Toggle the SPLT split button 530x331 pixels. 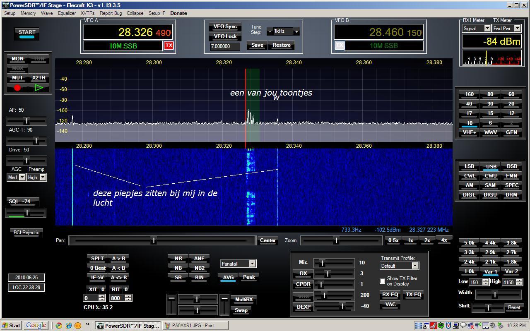tap(97, 259)
